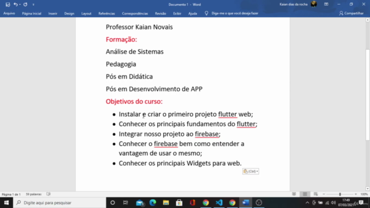Open the Ajuda tab

[193, 13]
